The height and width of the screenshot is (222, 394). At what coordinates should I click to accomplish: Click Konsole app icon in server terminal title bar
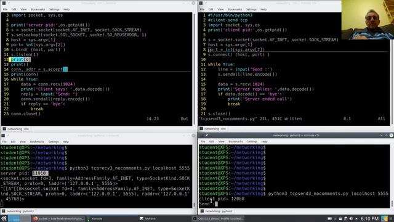(3, 136)
